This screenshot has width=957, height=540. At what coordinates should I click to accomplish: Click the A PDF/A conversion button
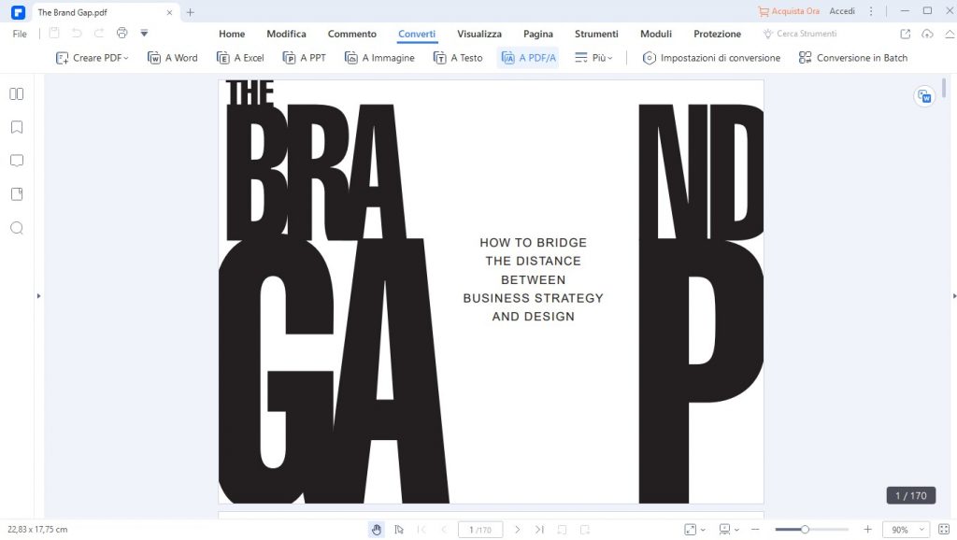pyautogui.click(x=528, y=58)
